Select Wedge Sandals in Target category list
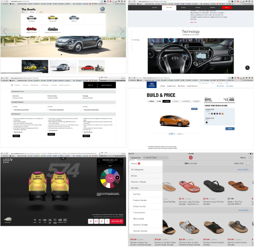Image resolution: width=254 pixels, height=251 pixels. click(x=146, y=207)
